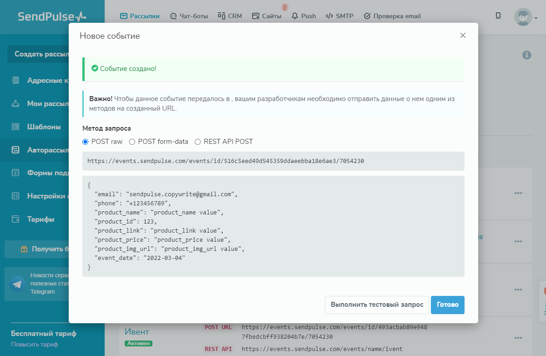Screen dimensions: 546x356
Task: Click the Ивент event name link
Action: [x=137, y=331]
